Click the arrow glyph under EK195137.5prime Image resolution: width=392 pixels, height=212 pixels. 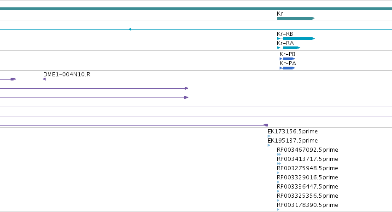[x=269, y=145]
